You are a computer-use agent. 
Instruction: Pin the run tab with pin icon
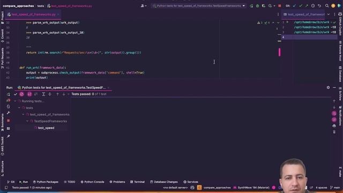(9, 136)
